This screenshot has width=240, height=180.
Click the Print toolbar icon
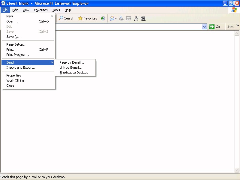pos(121,18)
